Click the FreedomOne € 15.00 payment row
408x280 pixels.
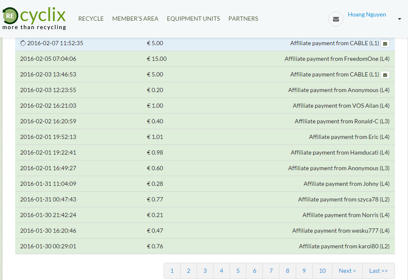[205, 59]
